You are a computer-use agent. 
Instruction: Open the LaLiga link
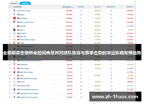(x=22, y=43)
